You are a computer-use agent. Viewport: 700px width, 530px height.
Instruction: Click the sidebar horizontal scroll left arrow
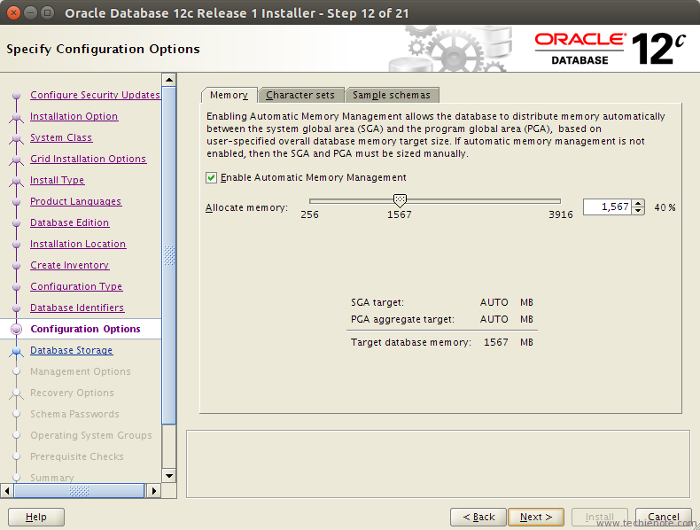[x=7, y=491]
